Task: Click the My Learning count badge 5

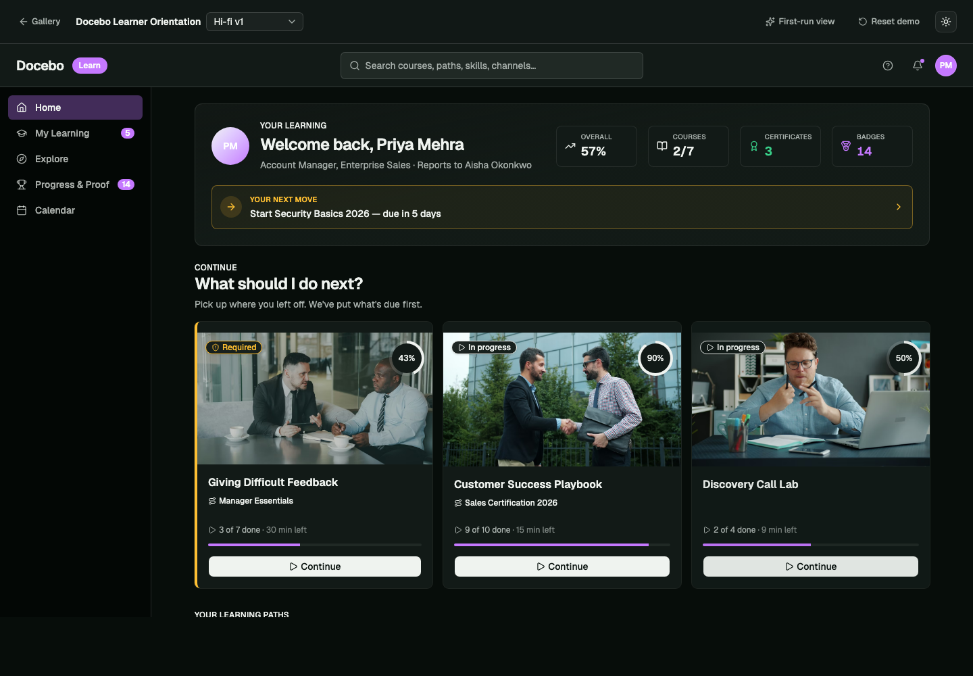Action: pyautogui.click(x=128, y=133)
